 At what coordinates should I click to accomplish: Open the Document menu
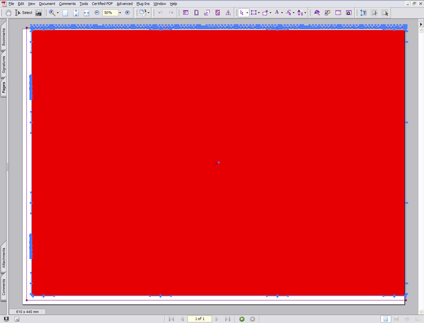47,4
